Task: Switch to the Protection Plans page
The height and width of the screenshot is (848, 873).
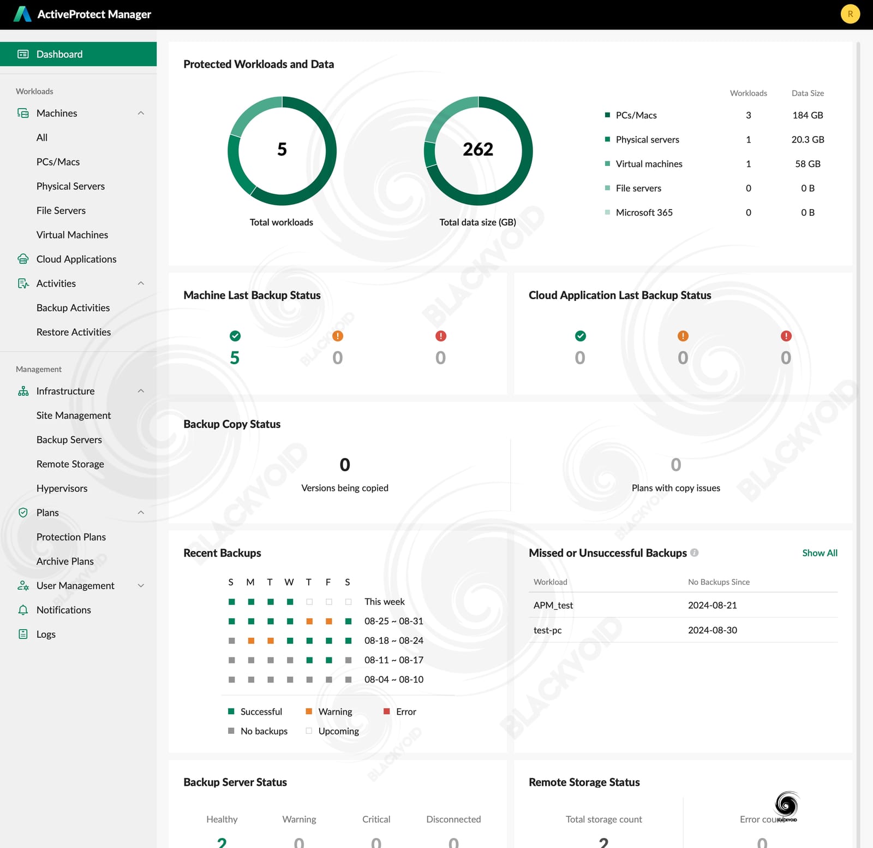Action: point(71,537)
